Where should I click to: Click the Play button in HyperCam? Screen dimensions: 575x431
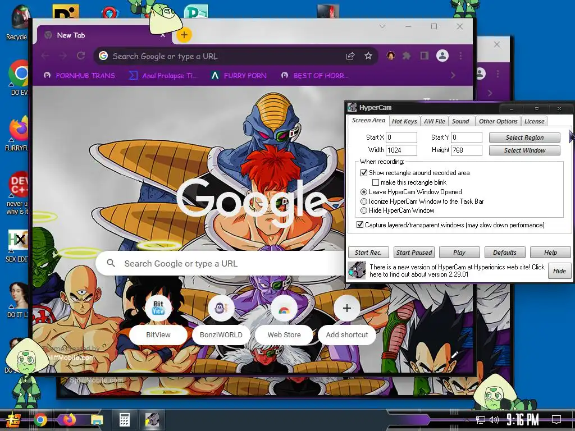pyautogui.click(x=459, y=253)
